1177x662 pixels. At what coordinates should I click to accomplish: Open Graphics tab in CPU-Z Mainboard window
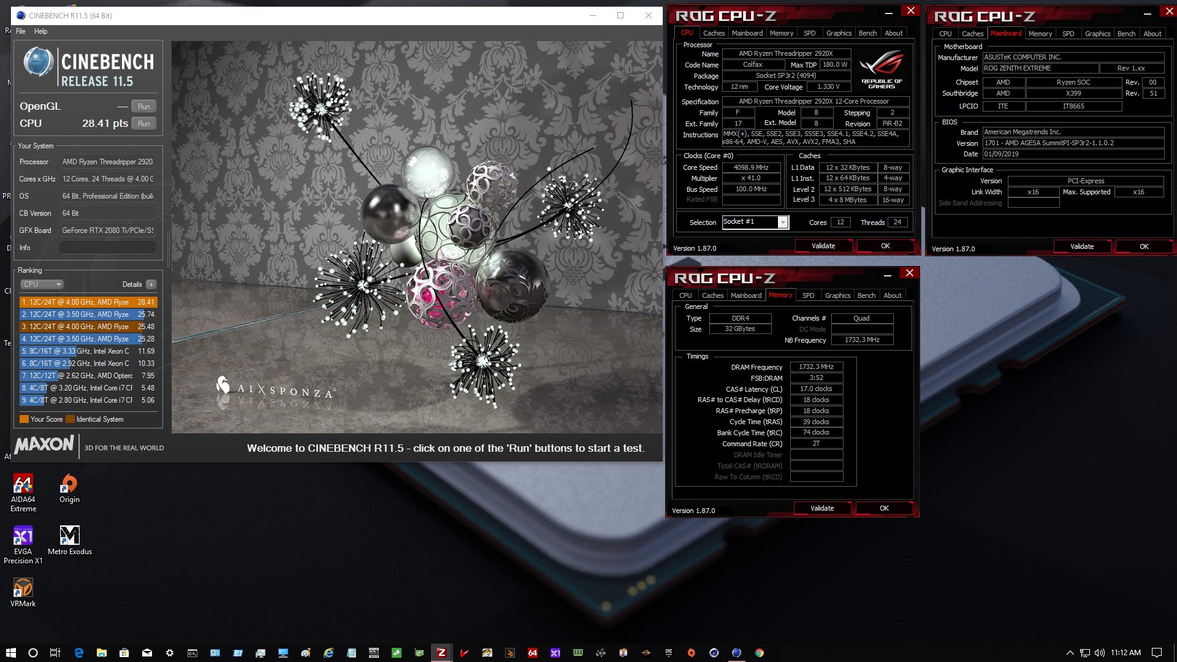[1097, 34]
